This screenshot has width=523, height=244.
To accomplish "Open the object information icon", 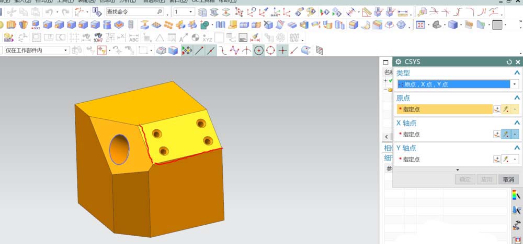I will [x=97, y=13].
